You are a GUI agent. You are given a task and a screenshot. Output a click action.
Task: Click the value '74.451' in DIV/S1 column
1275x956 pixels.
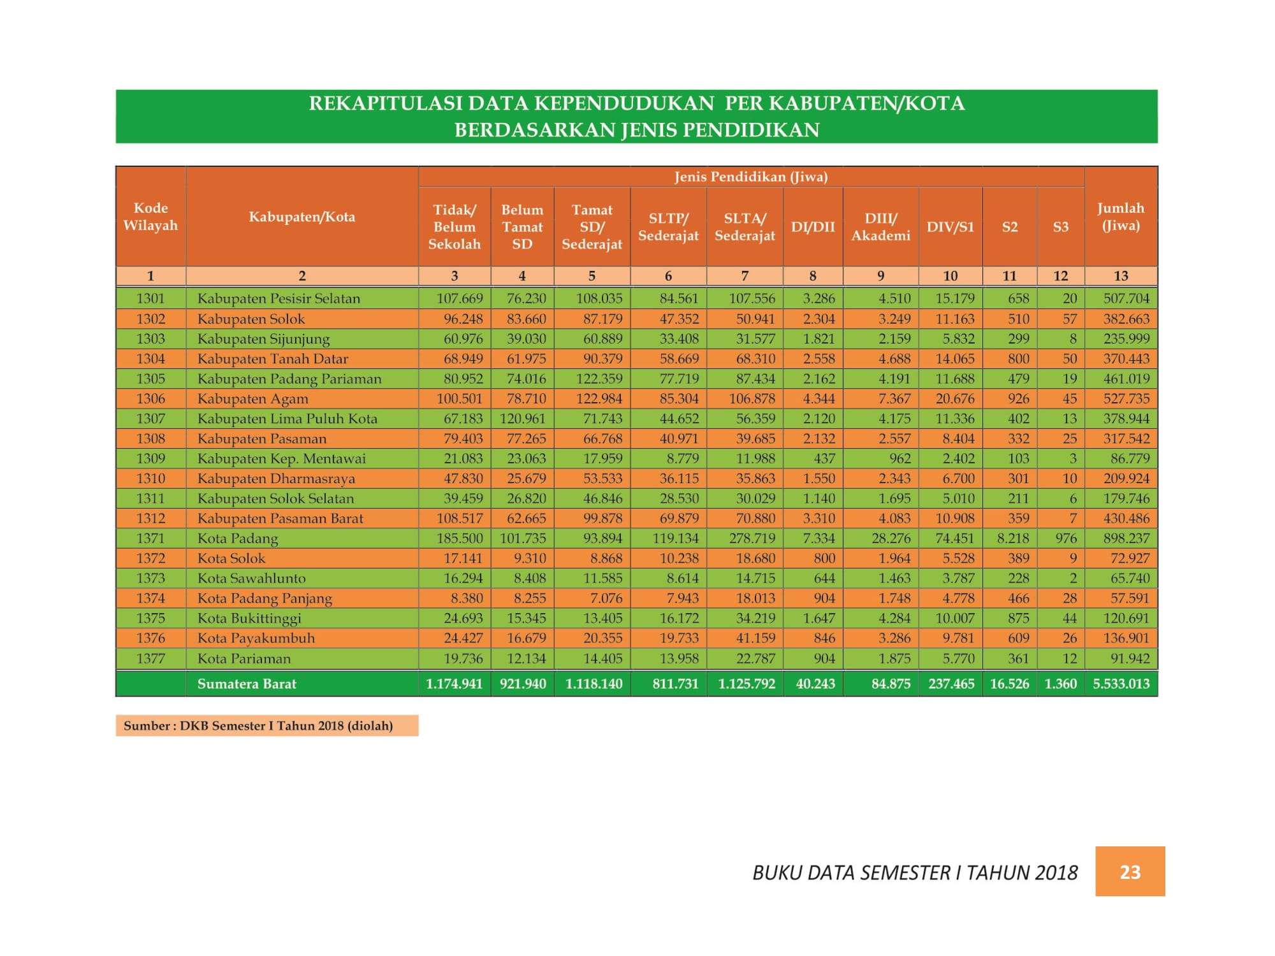coord(955,538)
